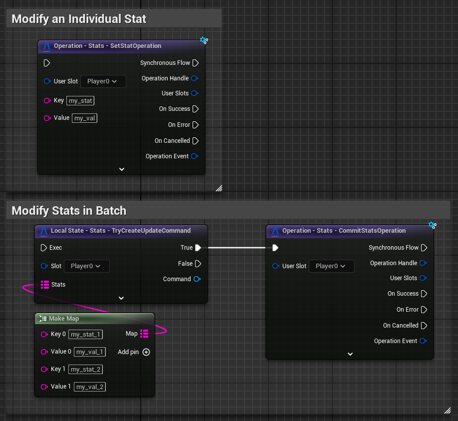
Task: Click the False execution output pin
Action: point(198,264)
